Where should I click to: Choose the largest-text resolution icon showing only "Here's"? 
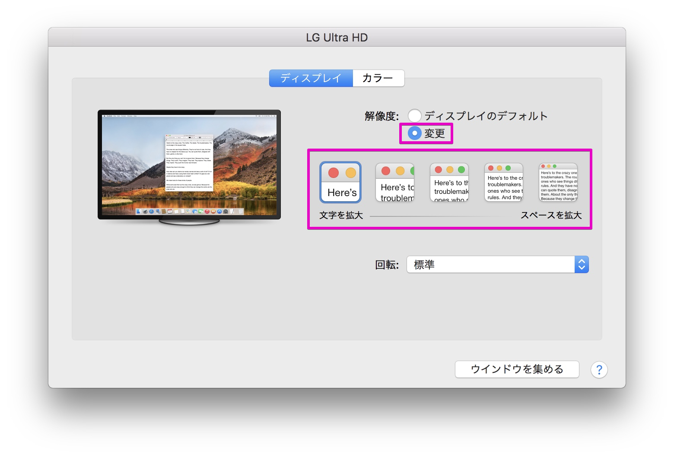click(x=340, y=182)
